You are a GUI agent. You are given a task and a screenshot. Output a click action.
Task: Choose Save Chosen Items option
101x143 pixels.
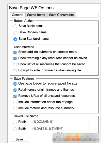15,33
